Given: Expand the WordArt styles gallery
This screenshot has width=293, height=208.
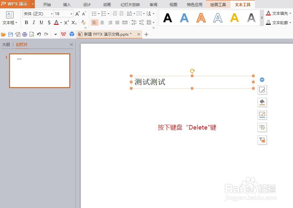Looking at the screenshot, I should click(x=262, y=18).
